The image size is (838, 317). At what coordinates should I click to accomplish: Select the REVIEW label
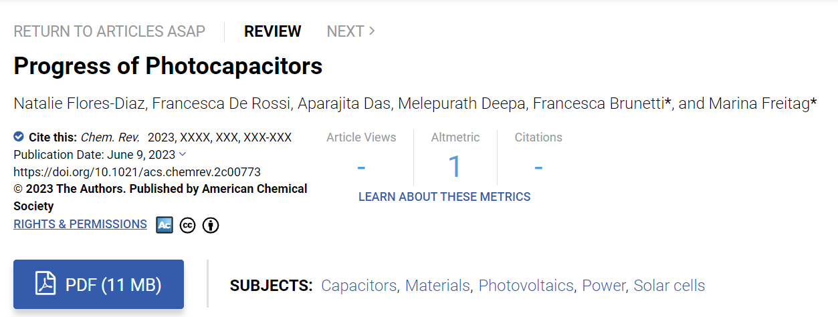pos(273,31)
